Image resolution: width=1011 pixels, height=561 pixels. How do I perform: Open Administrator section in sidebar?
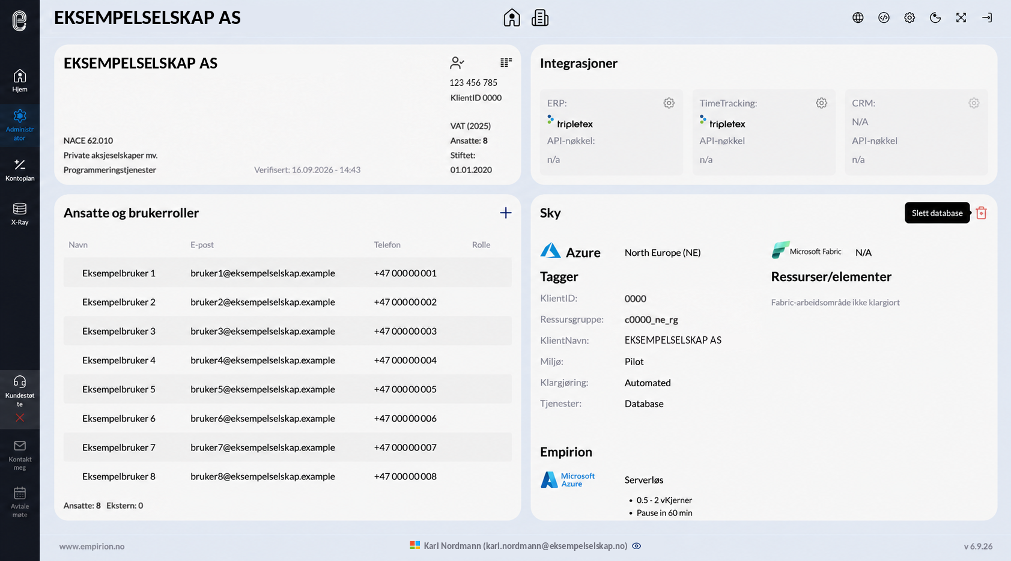tap(20, 125)
